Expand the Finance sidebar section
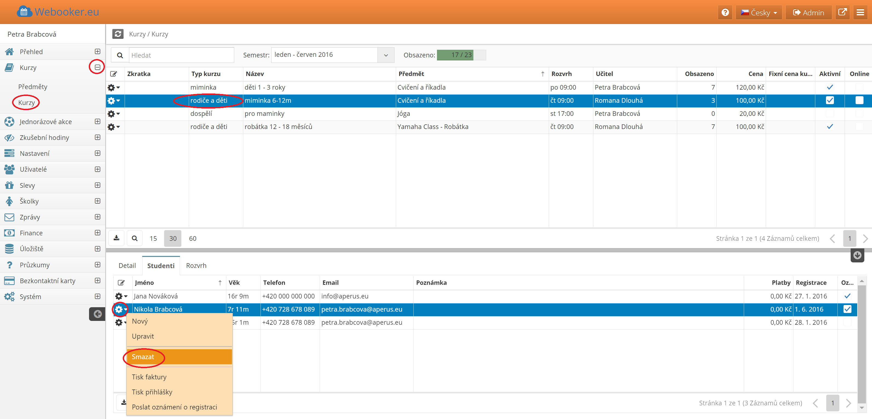Viewport: 872px width, 419px height. coord(98,233)
